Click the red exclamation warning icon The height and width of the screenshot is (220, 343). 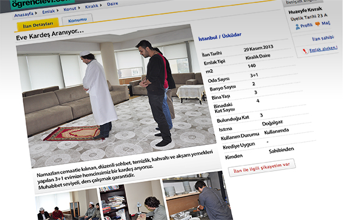(305, 51)
